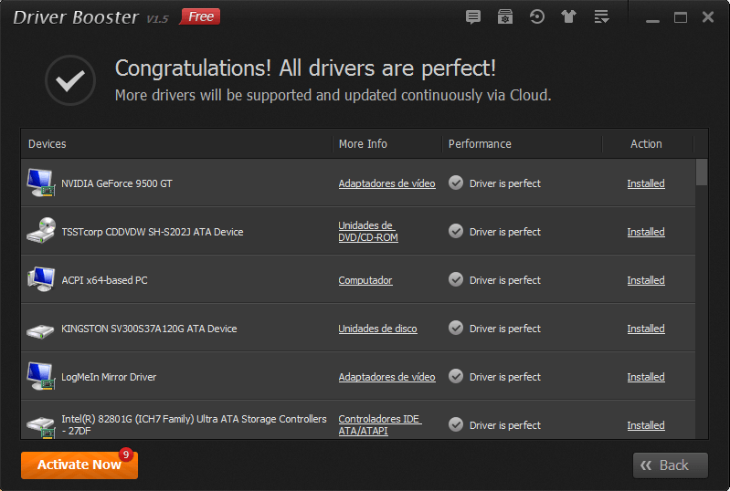Click Installed link for ACPI x64-based PC
The image size is (730, 491).
click(x=646, y=280)
